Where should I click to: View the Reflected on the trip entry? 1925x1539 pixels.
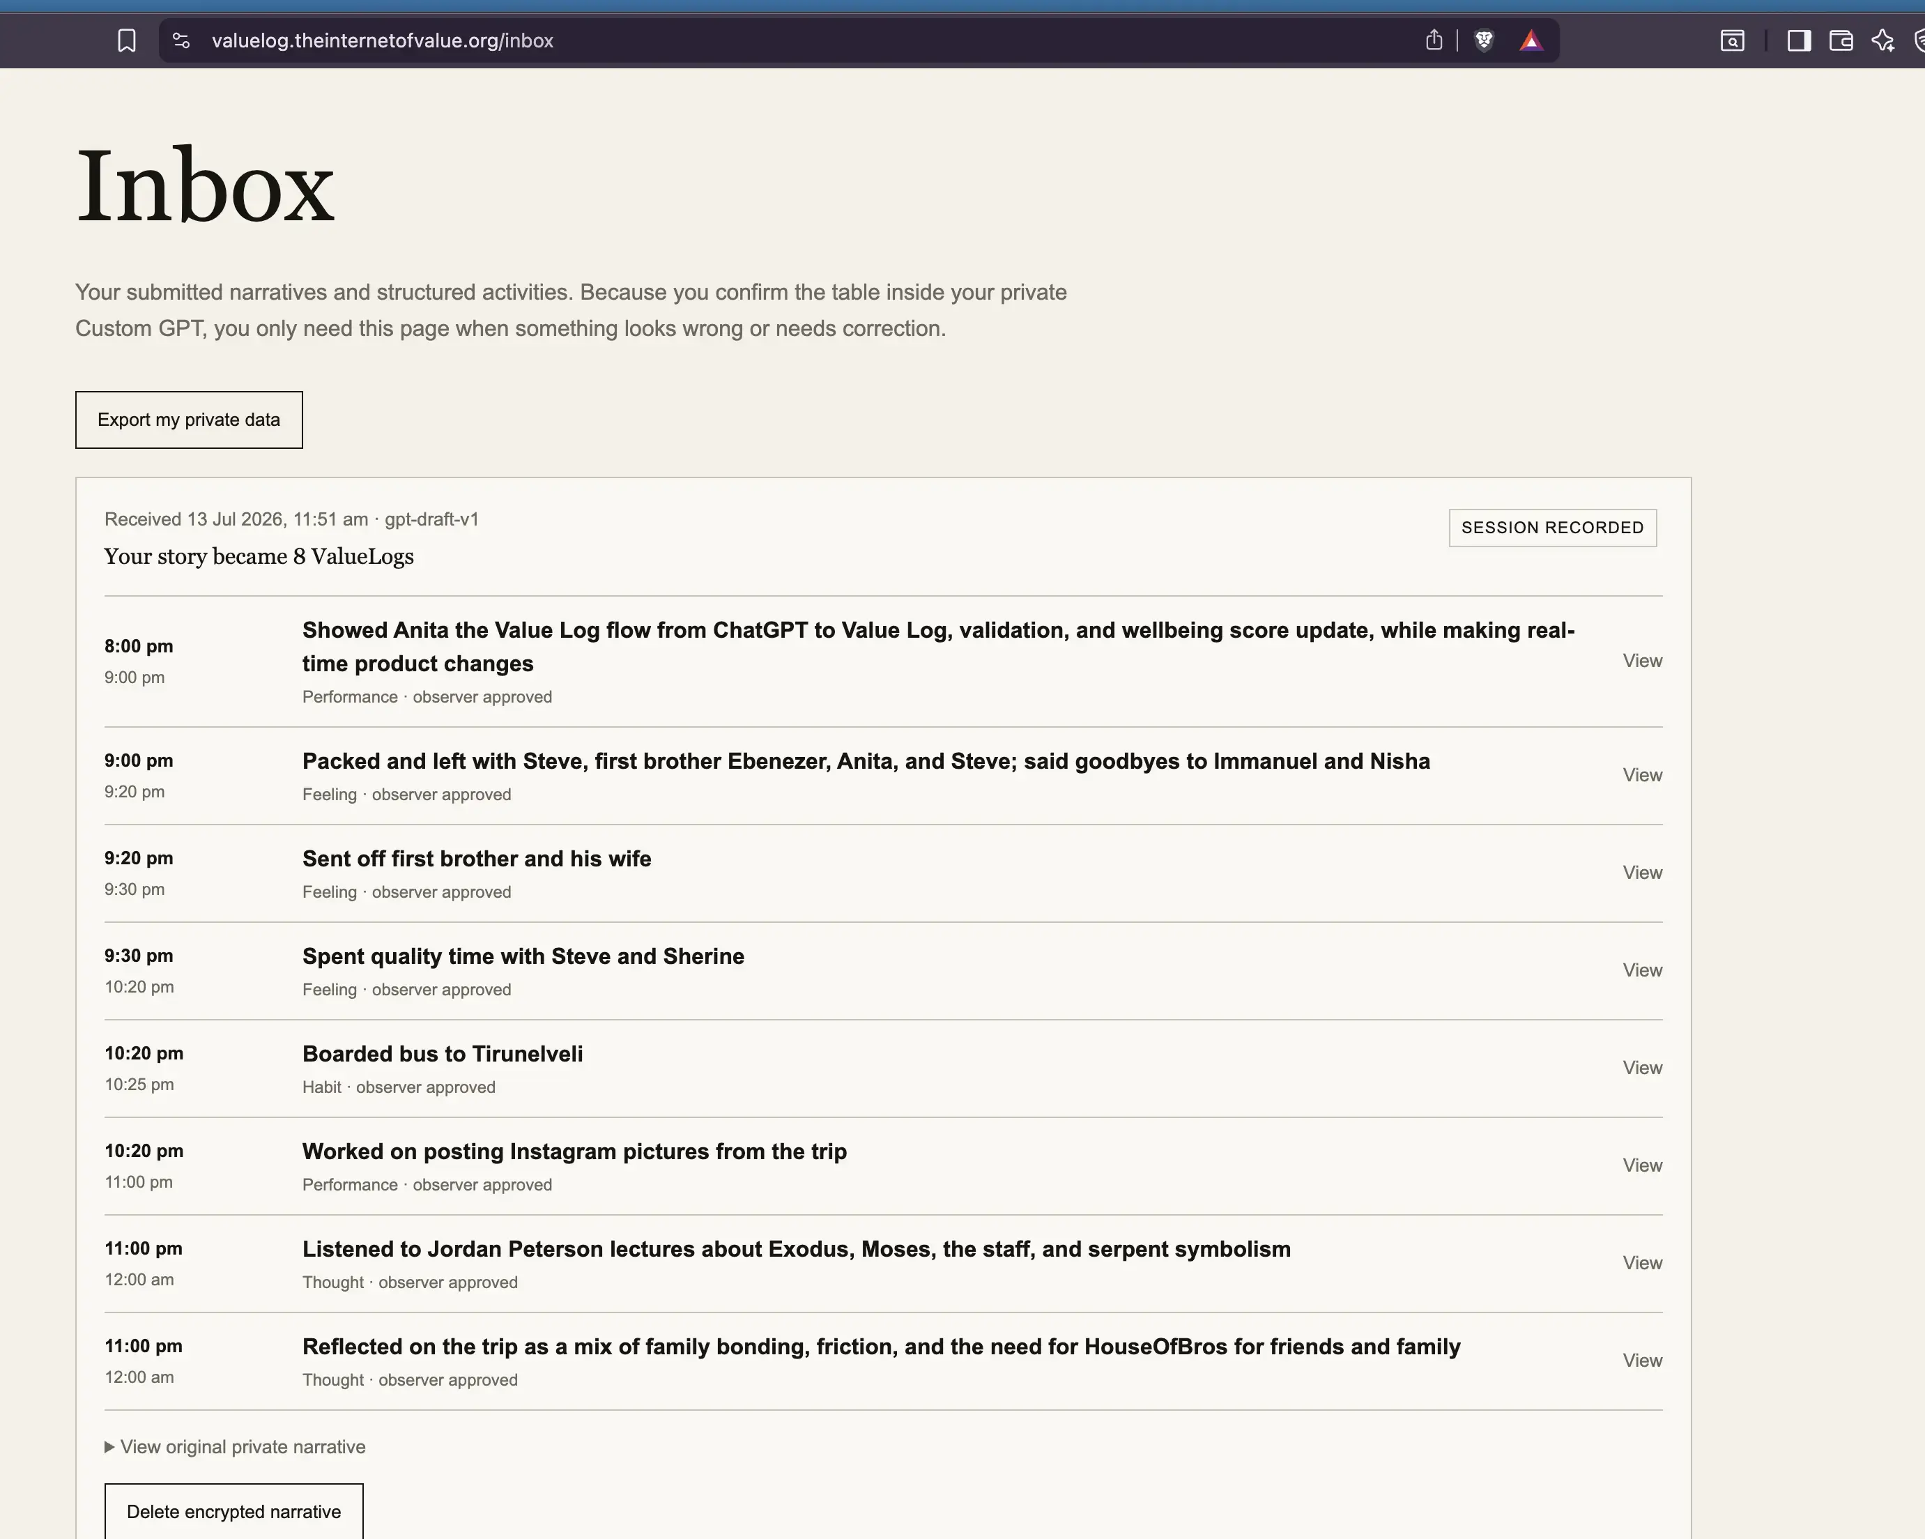(x=1642, y=1360)
